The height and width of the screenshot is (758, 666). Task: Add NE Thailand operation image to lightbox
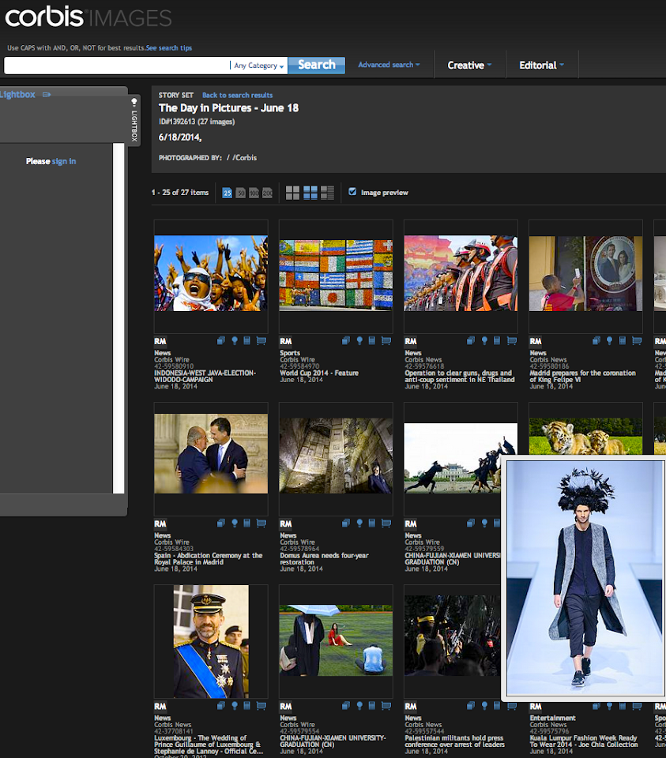[x=484, y=341]
